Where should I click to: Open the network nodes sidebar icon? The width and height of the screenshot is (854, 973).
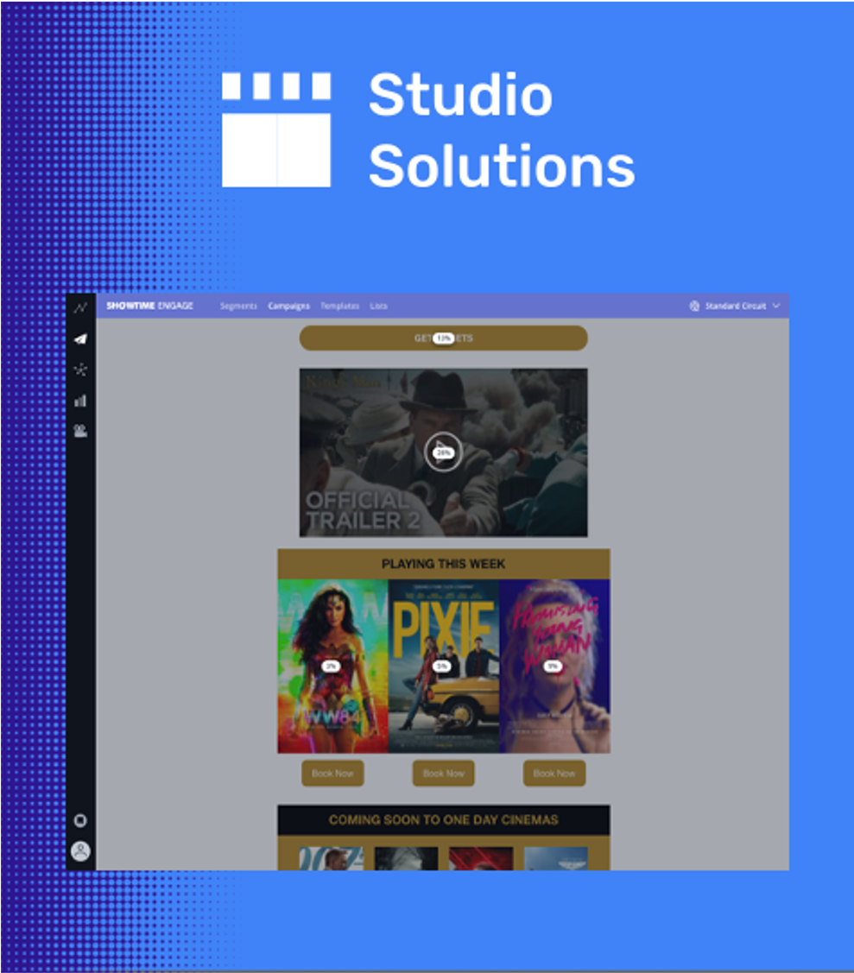coord(80,370)
